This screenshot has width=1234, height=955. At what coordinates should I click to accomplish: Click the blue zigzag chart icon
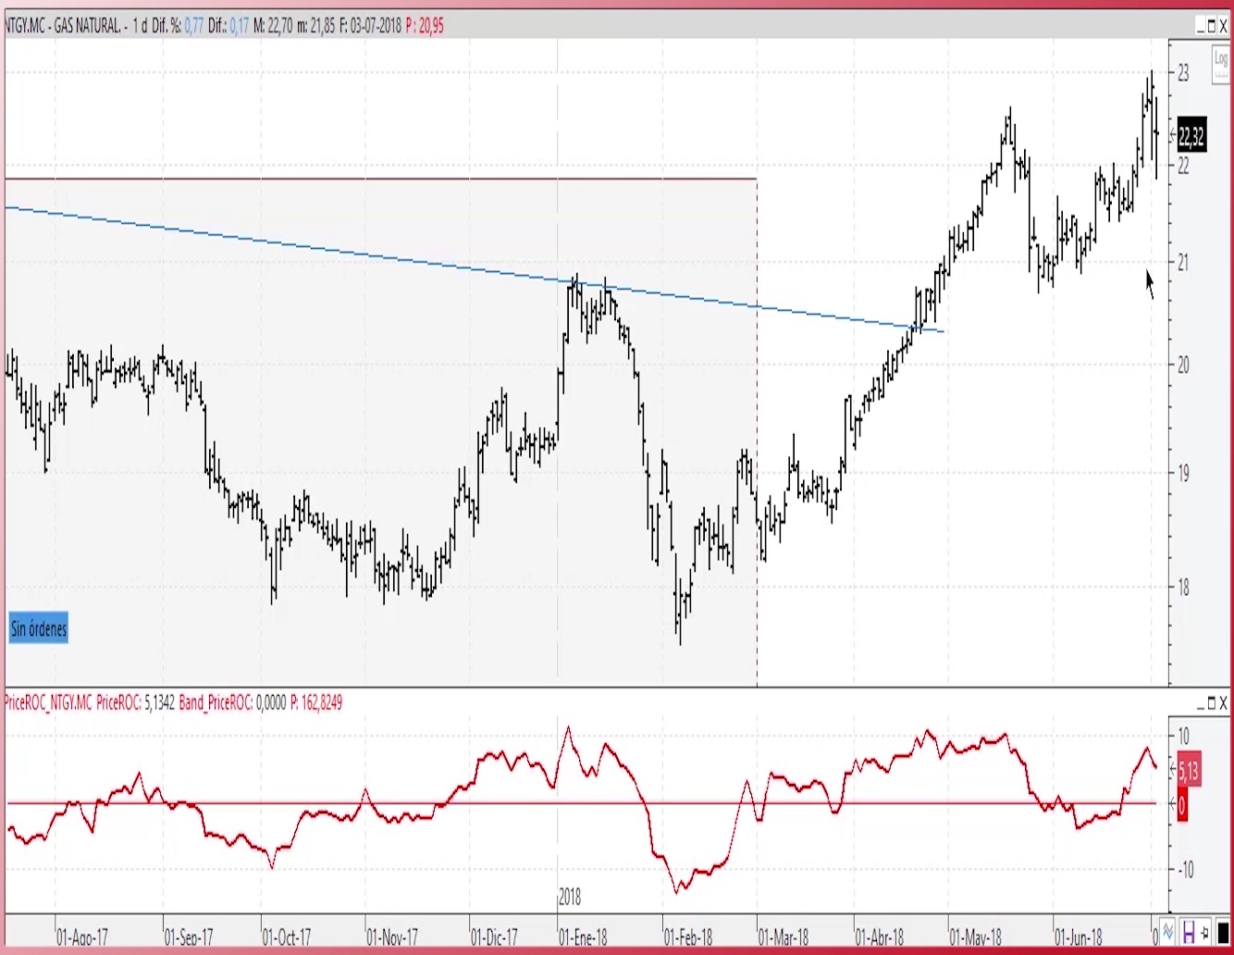(1168, 930)
